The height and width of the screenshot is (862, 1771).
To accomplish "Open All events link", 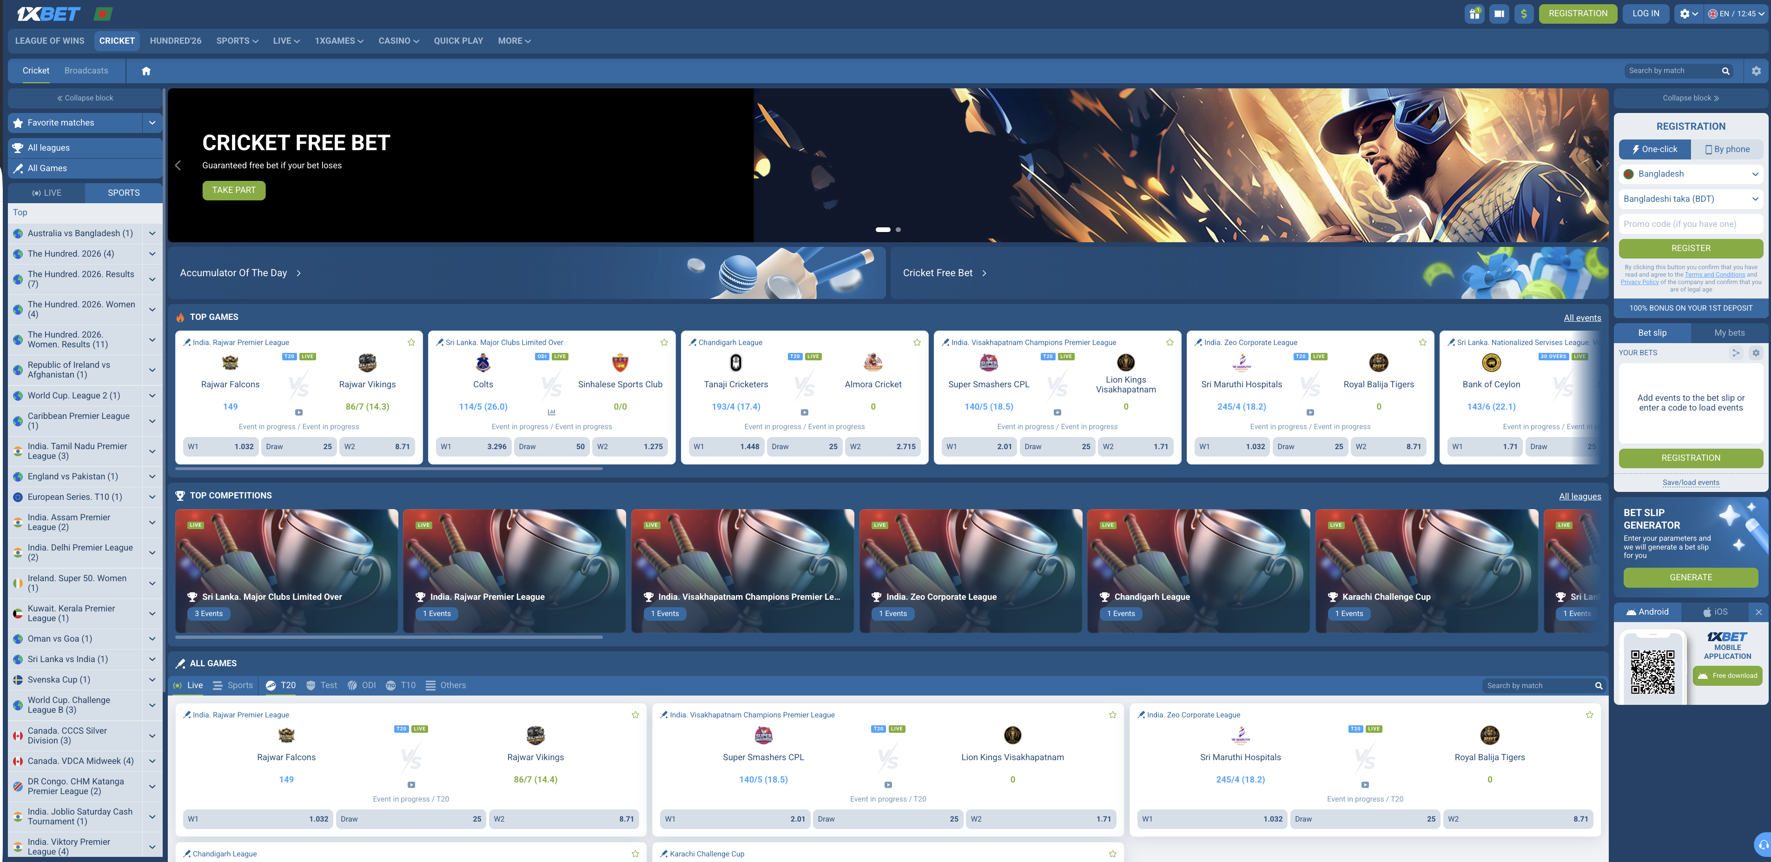I will [1582, 318].
